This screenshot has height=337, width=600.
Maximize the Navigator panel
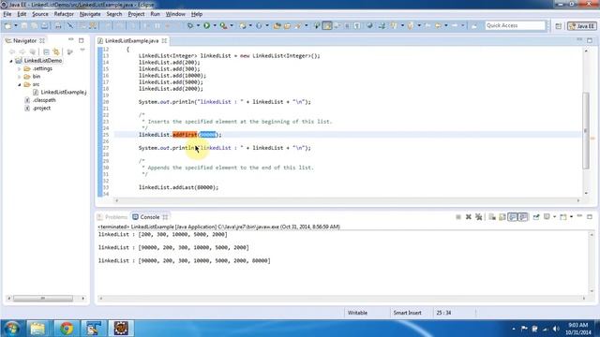pos(82,40)
